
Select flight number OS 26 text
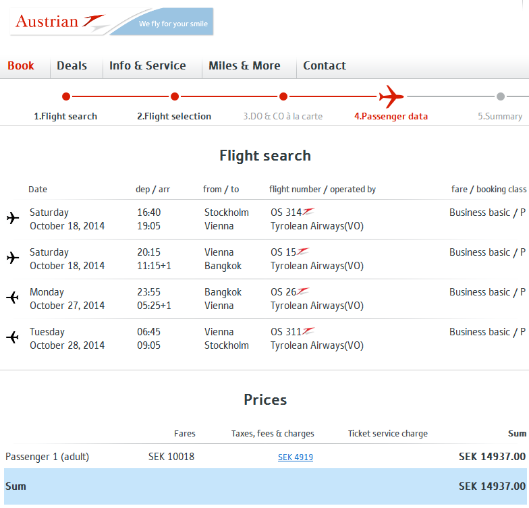tap(283, 292)
